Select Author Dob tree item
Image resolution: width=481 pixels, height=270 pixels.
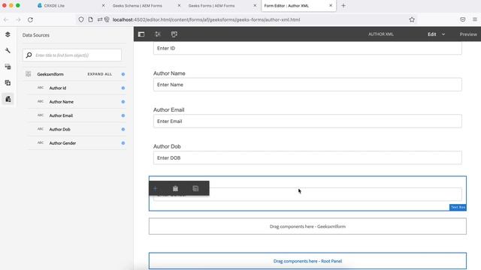click(x=77, y=129)
